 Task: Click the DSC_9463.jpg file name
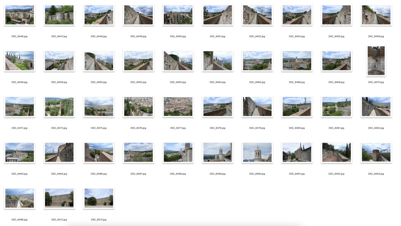click(178, 82)
